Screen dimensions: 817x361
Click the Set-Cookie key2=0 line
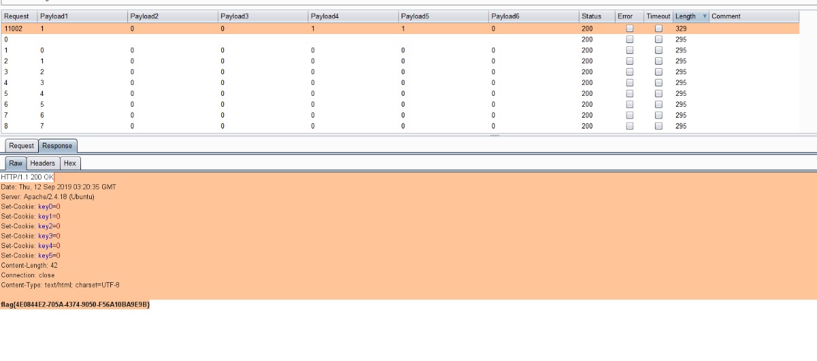31,226
